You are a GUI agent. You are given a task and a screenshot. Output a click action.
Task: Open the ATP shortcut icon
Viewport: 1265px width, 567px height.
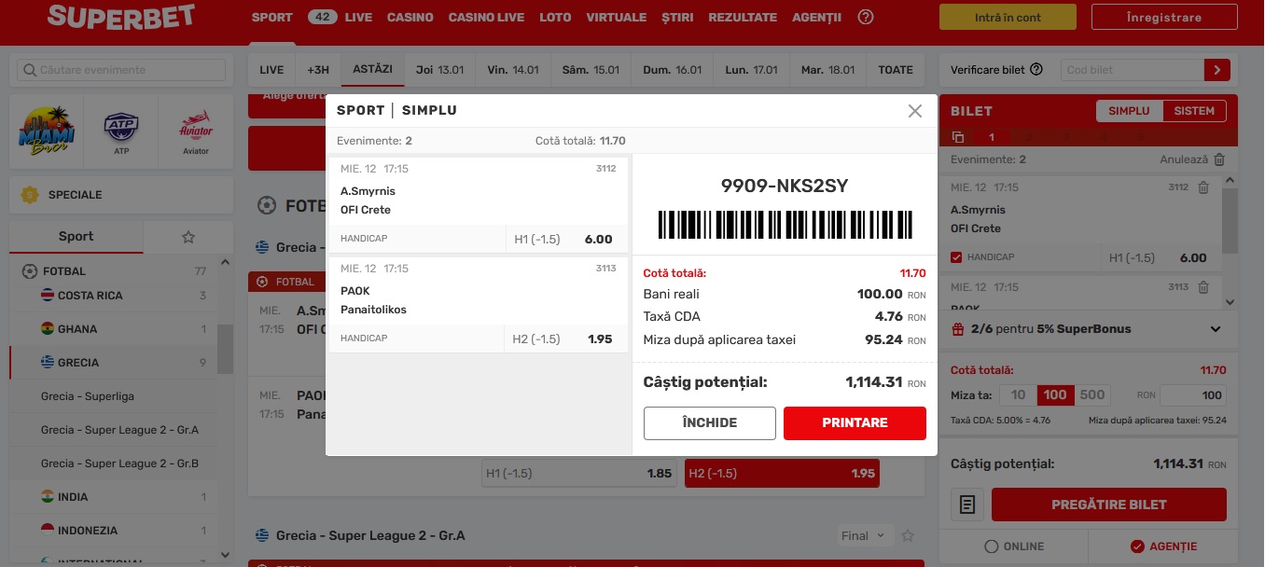click(121, 130)
